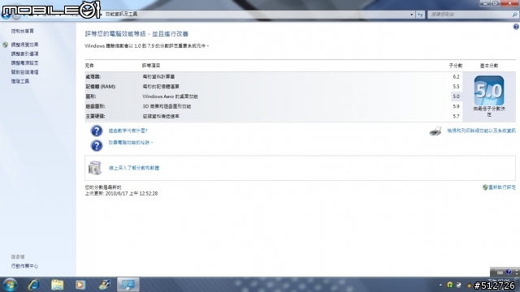Open the fifth pinned taskbar app with the pen icon
The image size is (520, 292).
coord(104,285)
